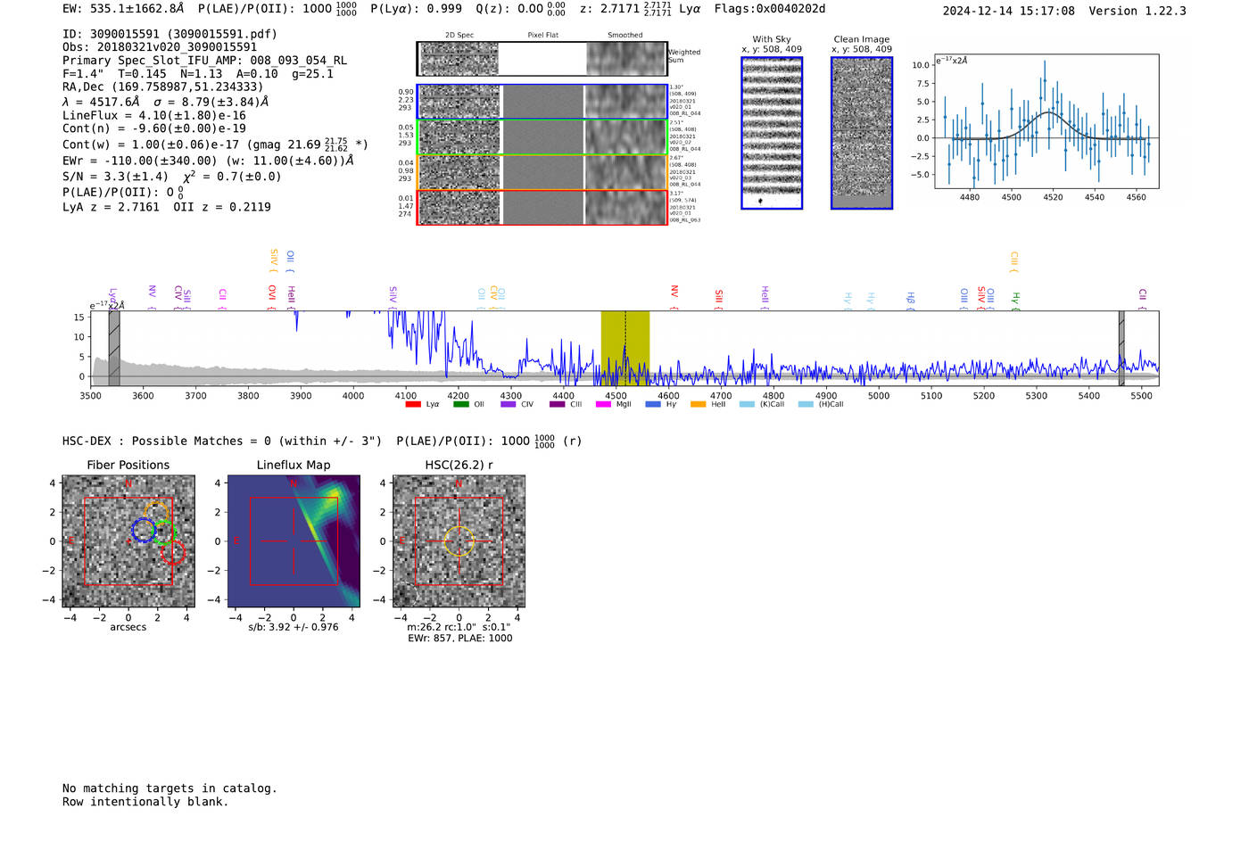The image size is (1249, 850).
Task: Select the blue-bordered 2D spectrum row
Action: [x=542, y=102]
